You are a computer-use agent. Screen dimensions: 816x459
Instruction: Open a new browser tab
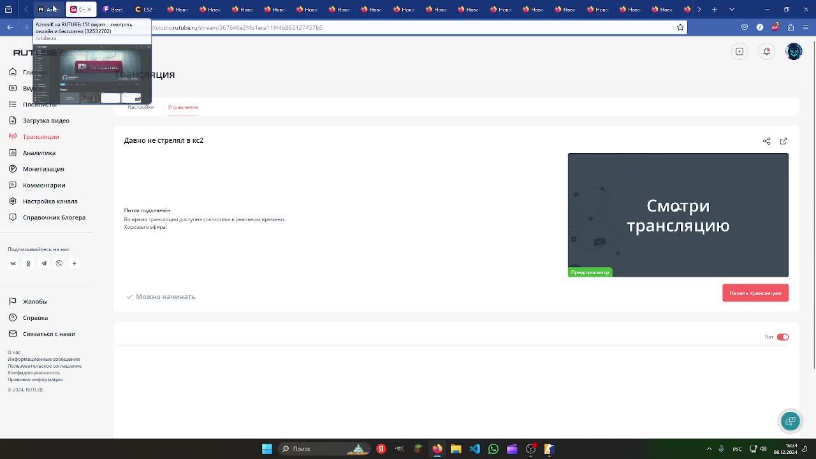tap(715, 10)
